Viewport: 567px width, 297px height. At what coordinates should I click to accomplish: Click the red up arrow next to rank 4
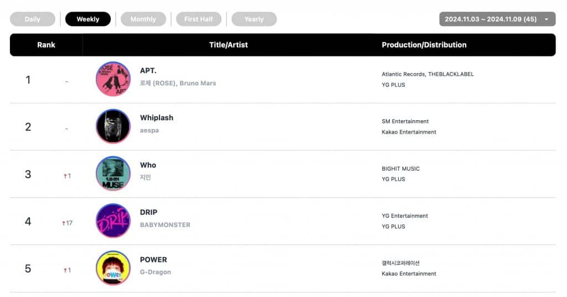64,223
